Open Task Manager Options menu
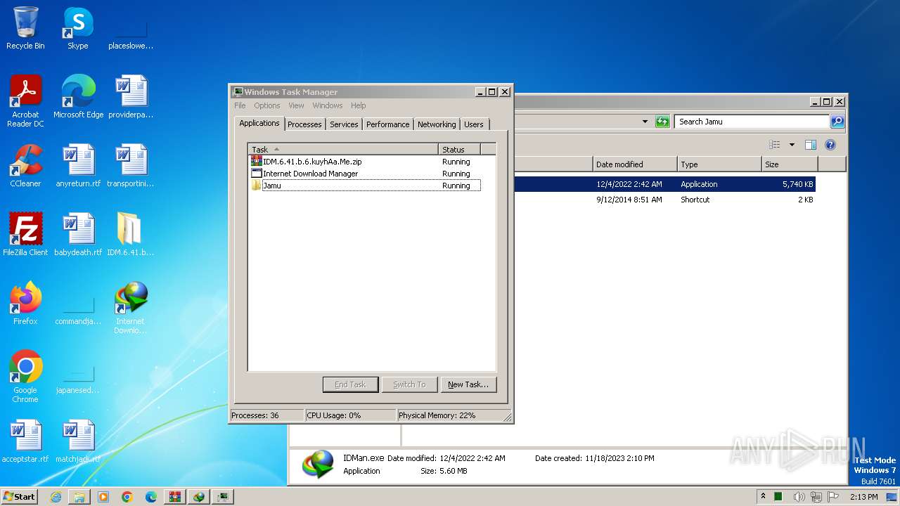 267,105
